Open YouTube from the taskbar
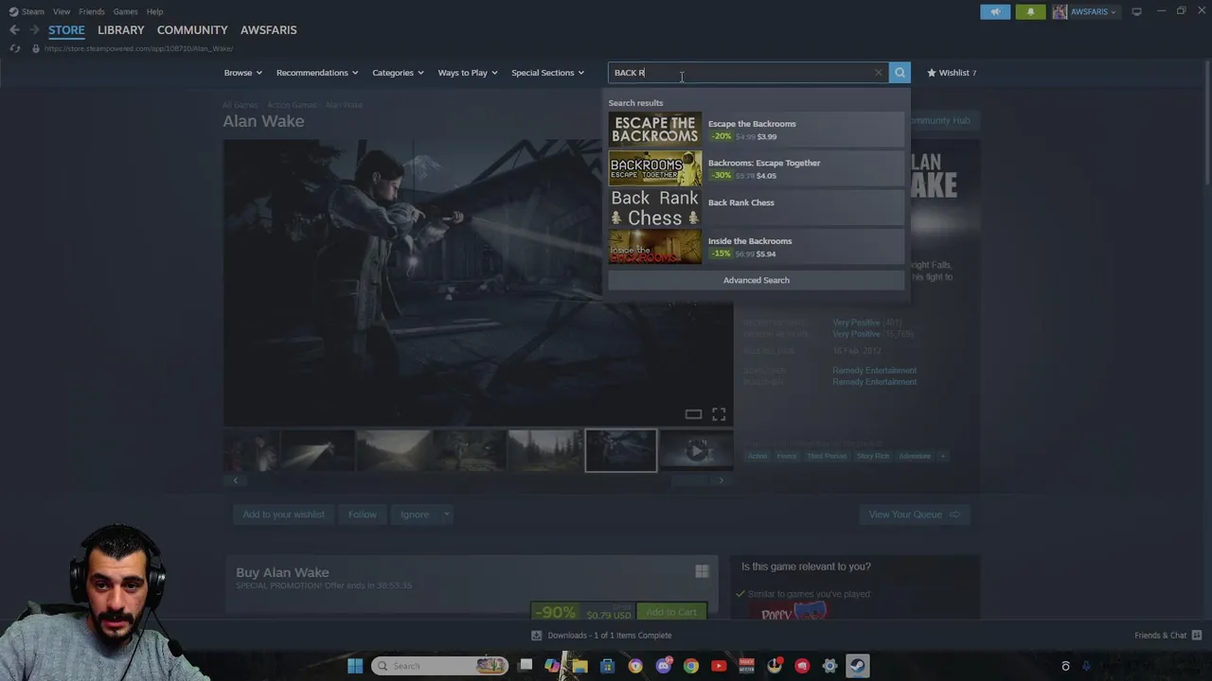Screen dimensions: 1212x681 click(x=719, y=666)
